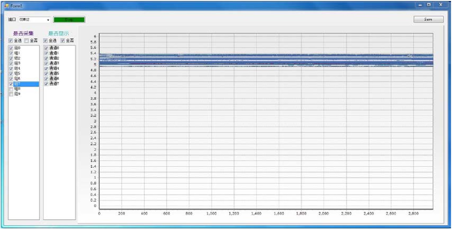Screen dimensions: 452x229
Task: Uncheck the highlighted 组7 item
Action: pos(11,84)
